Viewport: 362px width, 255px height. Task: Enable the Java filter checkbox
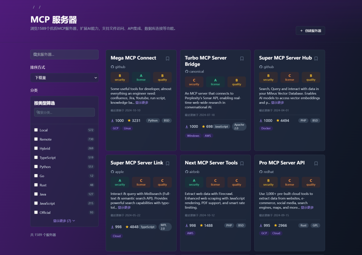[x=36, y=194]
